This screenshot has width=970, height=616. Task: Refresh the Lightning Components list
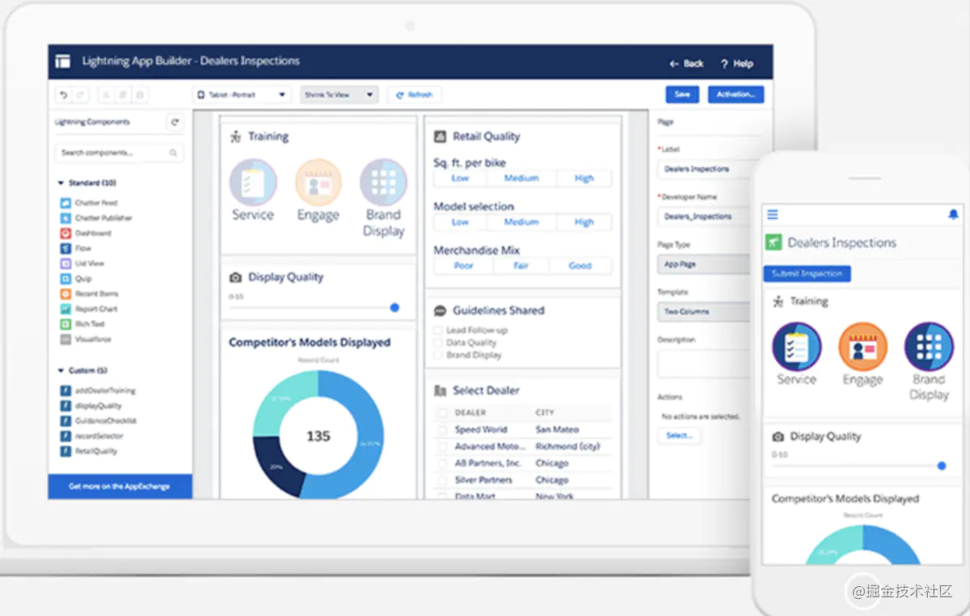[x=175, y=122]
